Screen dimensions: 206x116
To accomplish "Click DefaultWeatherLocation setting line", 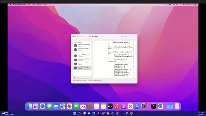I will (119, 61).
